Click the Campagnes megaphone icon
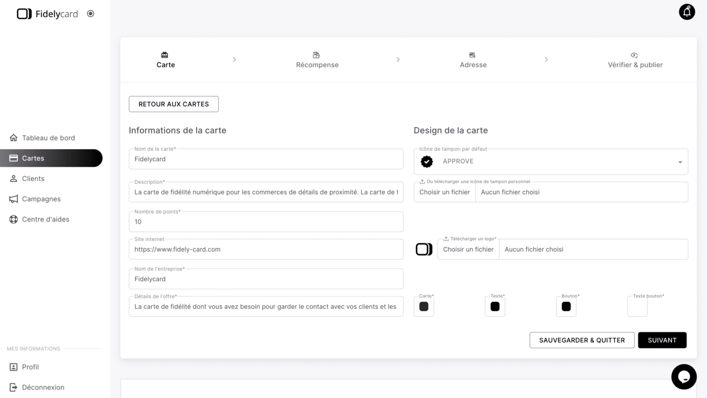The image size is (707, 398). click(x=14, y=199)
